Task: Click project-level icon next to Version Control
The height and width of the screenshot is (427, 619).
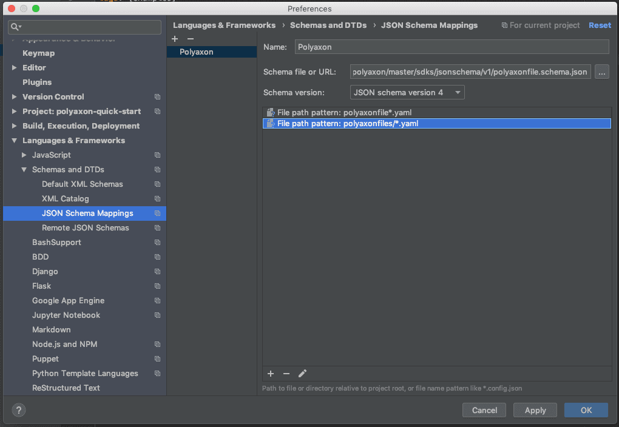Action: click(158, 96)
